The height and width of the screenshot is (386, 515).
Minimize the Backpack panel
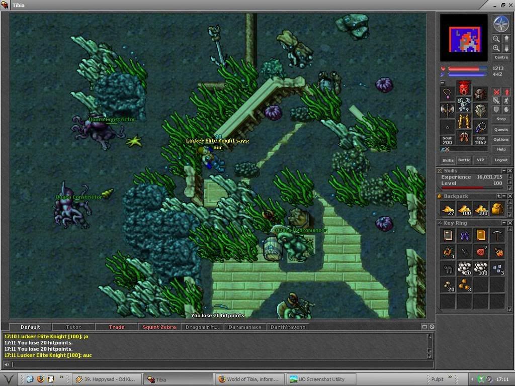pos(504,197)
